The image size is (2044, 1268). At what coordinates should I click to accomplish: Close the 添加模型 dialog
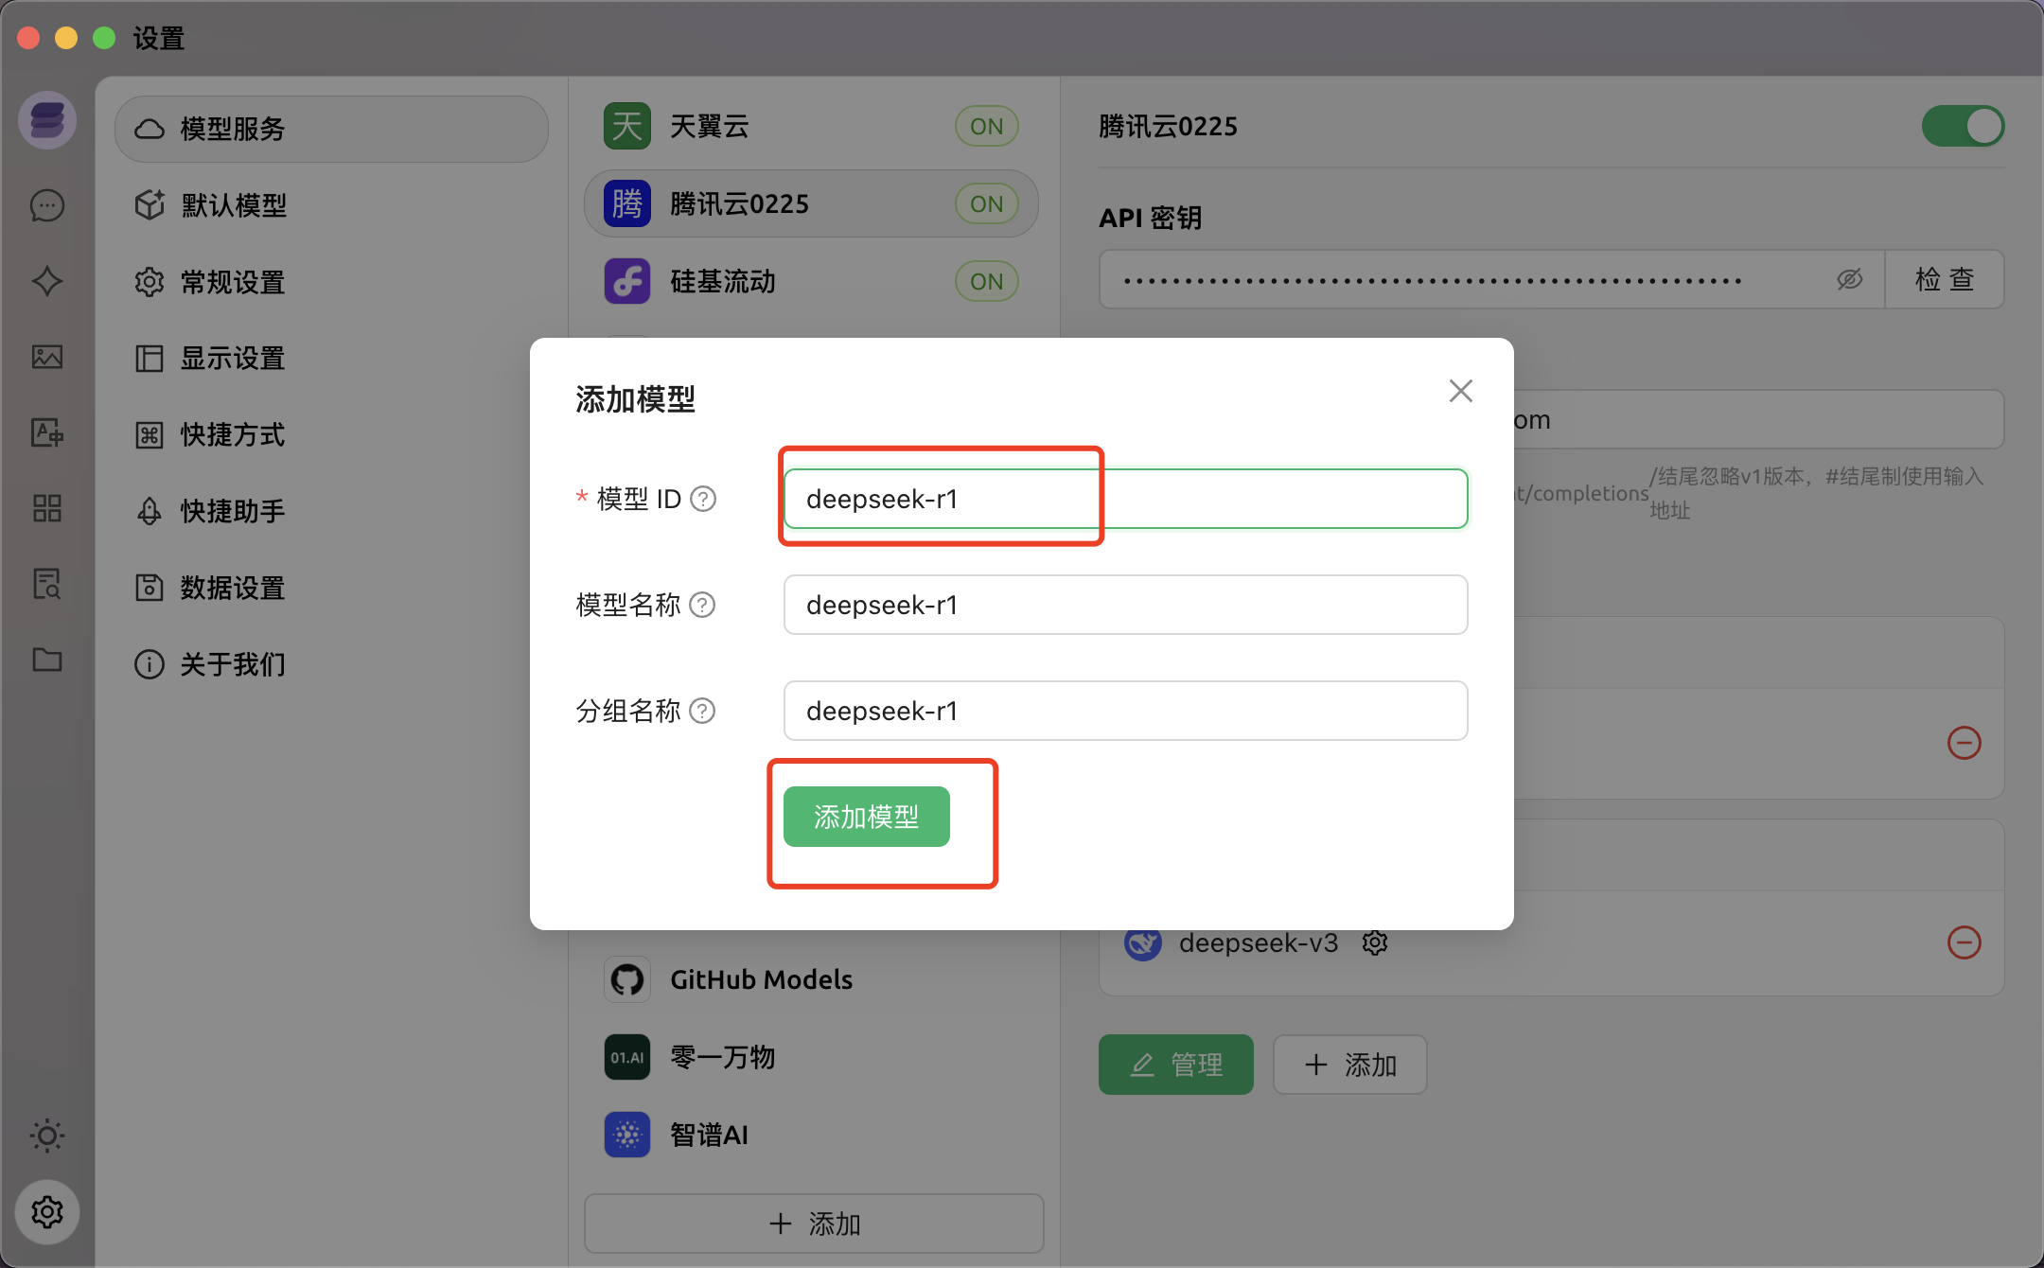[x=1460, y=391]
